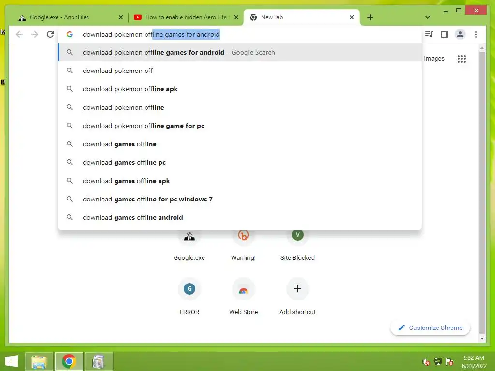Open the media controls playlist icon
The width and height of the screenshot is (495, 371).
(429, 34)
